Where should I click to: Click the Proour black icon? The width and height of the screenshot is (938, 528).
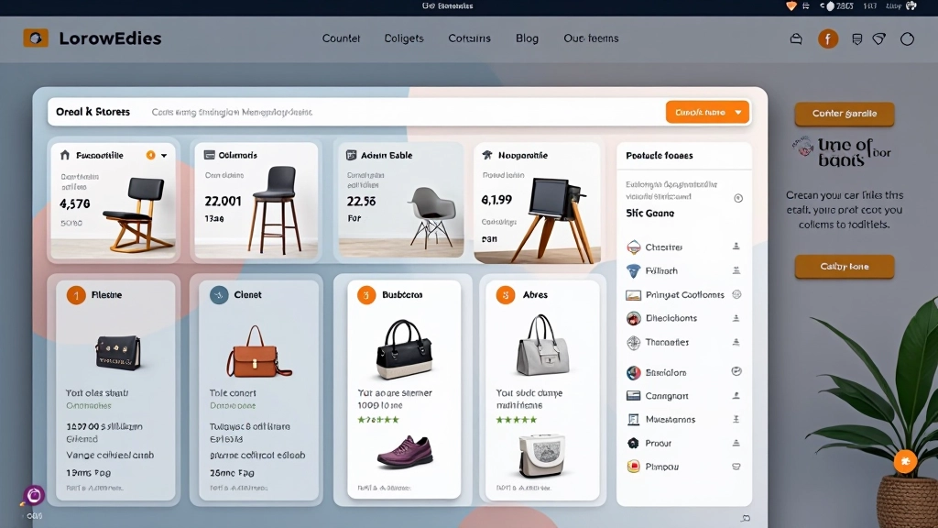pos(633,443)
